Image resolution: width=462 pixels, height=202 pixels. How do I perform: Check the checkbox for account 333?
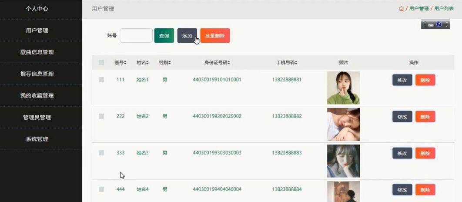click(x=101, y=153)
